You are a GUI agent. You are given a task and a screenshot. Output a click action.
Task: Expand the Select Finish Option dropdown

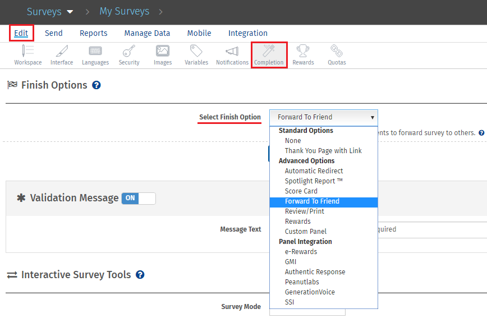[x=324, y=117]
